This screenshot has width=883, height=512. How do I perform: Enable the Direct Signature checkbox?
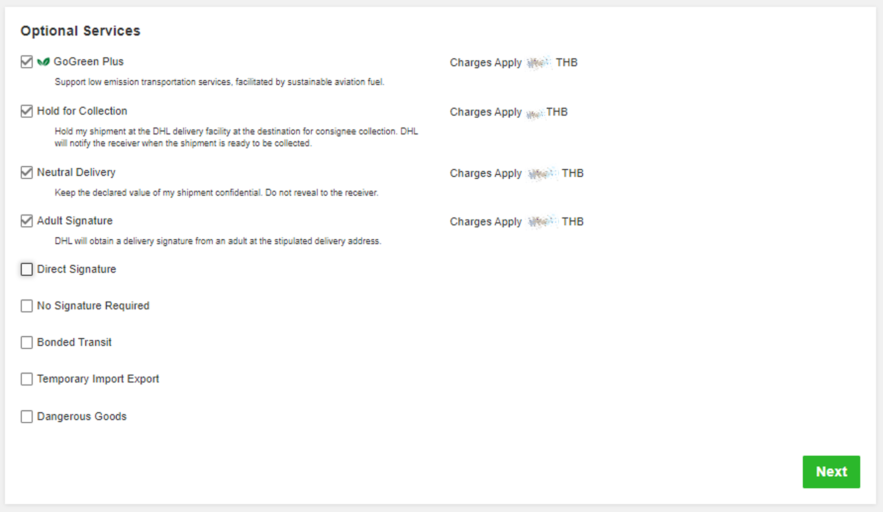pos(26,270)
